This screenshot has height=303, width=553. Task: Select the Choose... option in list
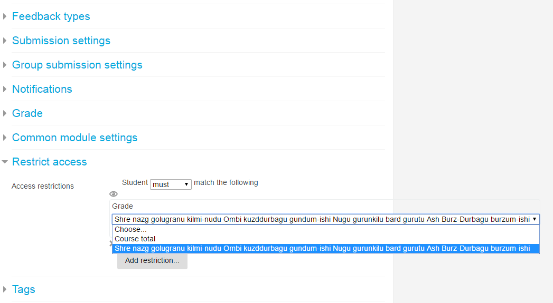tap(326, 229)
